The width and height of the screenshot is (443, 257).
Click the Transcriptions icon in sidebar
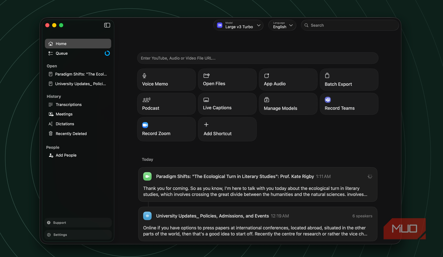[x=50, y=104]
